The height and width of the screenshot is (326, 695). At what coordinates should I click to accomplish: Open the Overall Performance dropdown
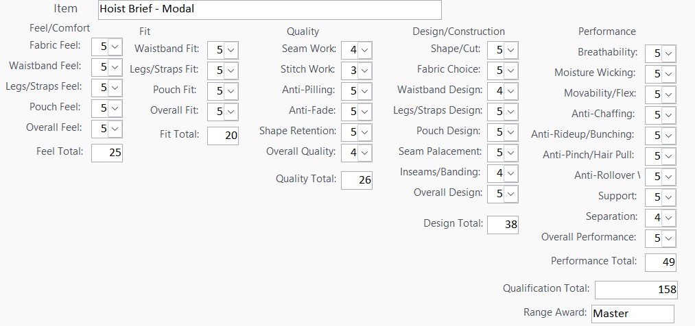pyautogui.click(x=668, y=238)
